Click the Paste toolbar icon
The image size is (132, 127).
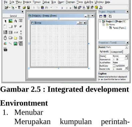tap(42, 8)
